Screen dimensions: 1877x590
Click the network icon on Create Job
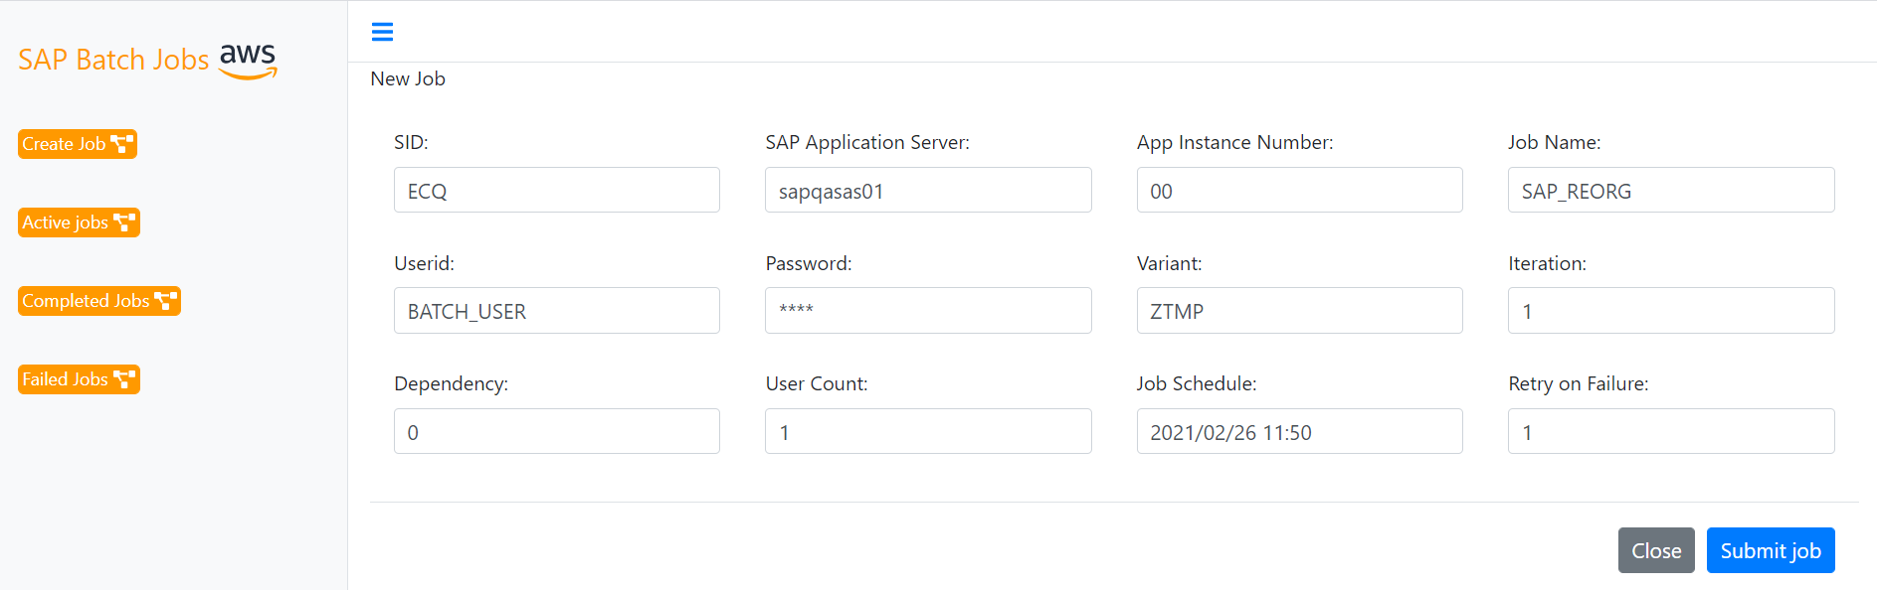[x=121, y=144]
